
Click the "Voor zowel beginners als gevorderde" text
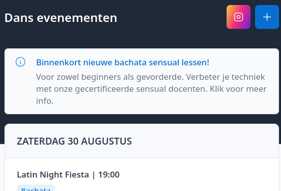110,77
